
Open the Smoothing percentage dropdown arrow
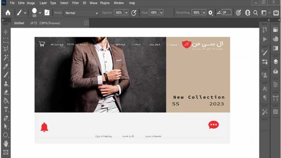(204, 13)
